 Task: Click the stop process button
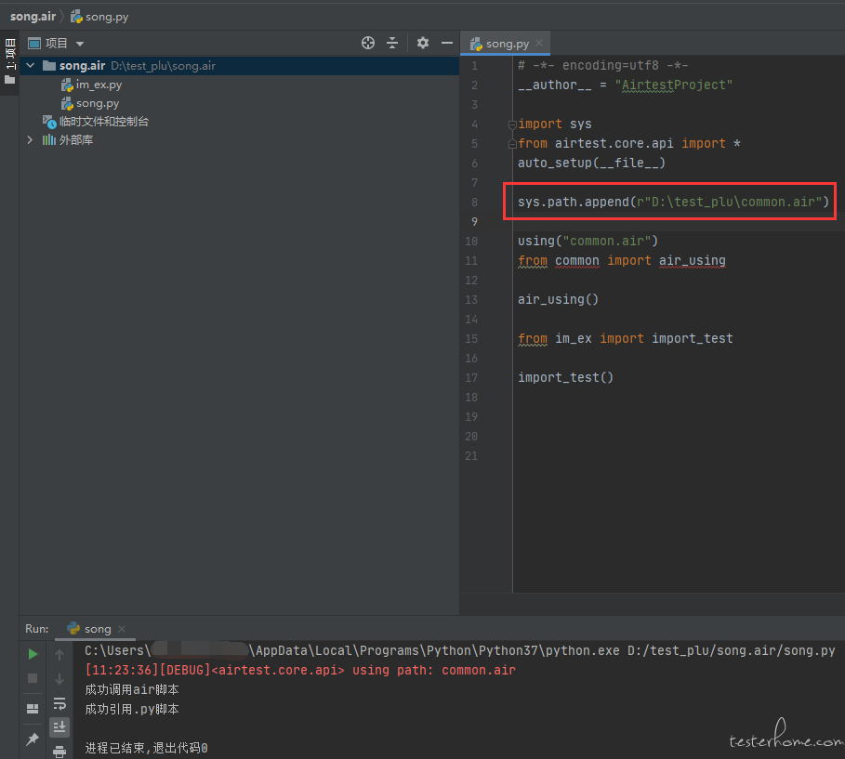pos(33,678)
